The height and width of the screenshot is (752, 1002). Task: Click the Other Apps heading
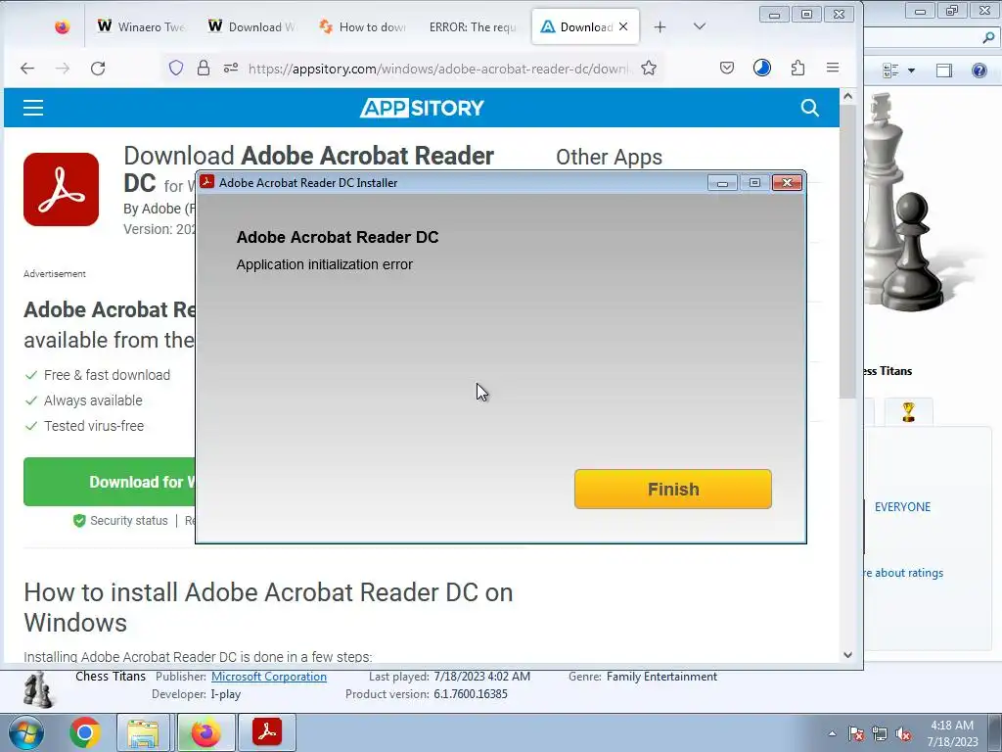[609, 158]
